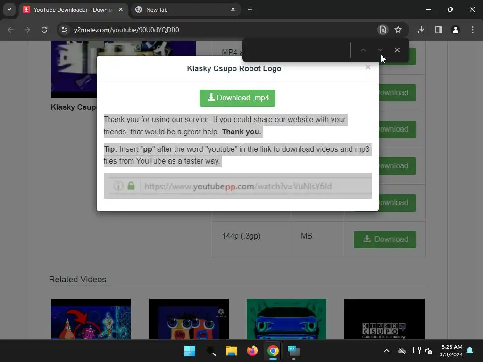Image resolution: width=483 pixels, height=362 pixels.
Task: Open File Explorer from the taskbar
Action: click(x=231, y=351)
